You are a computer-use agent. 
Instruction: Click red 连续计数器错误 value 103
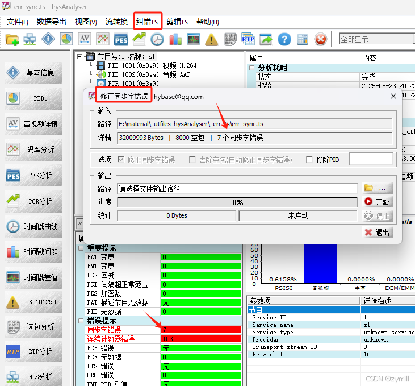tap(201, 339)
